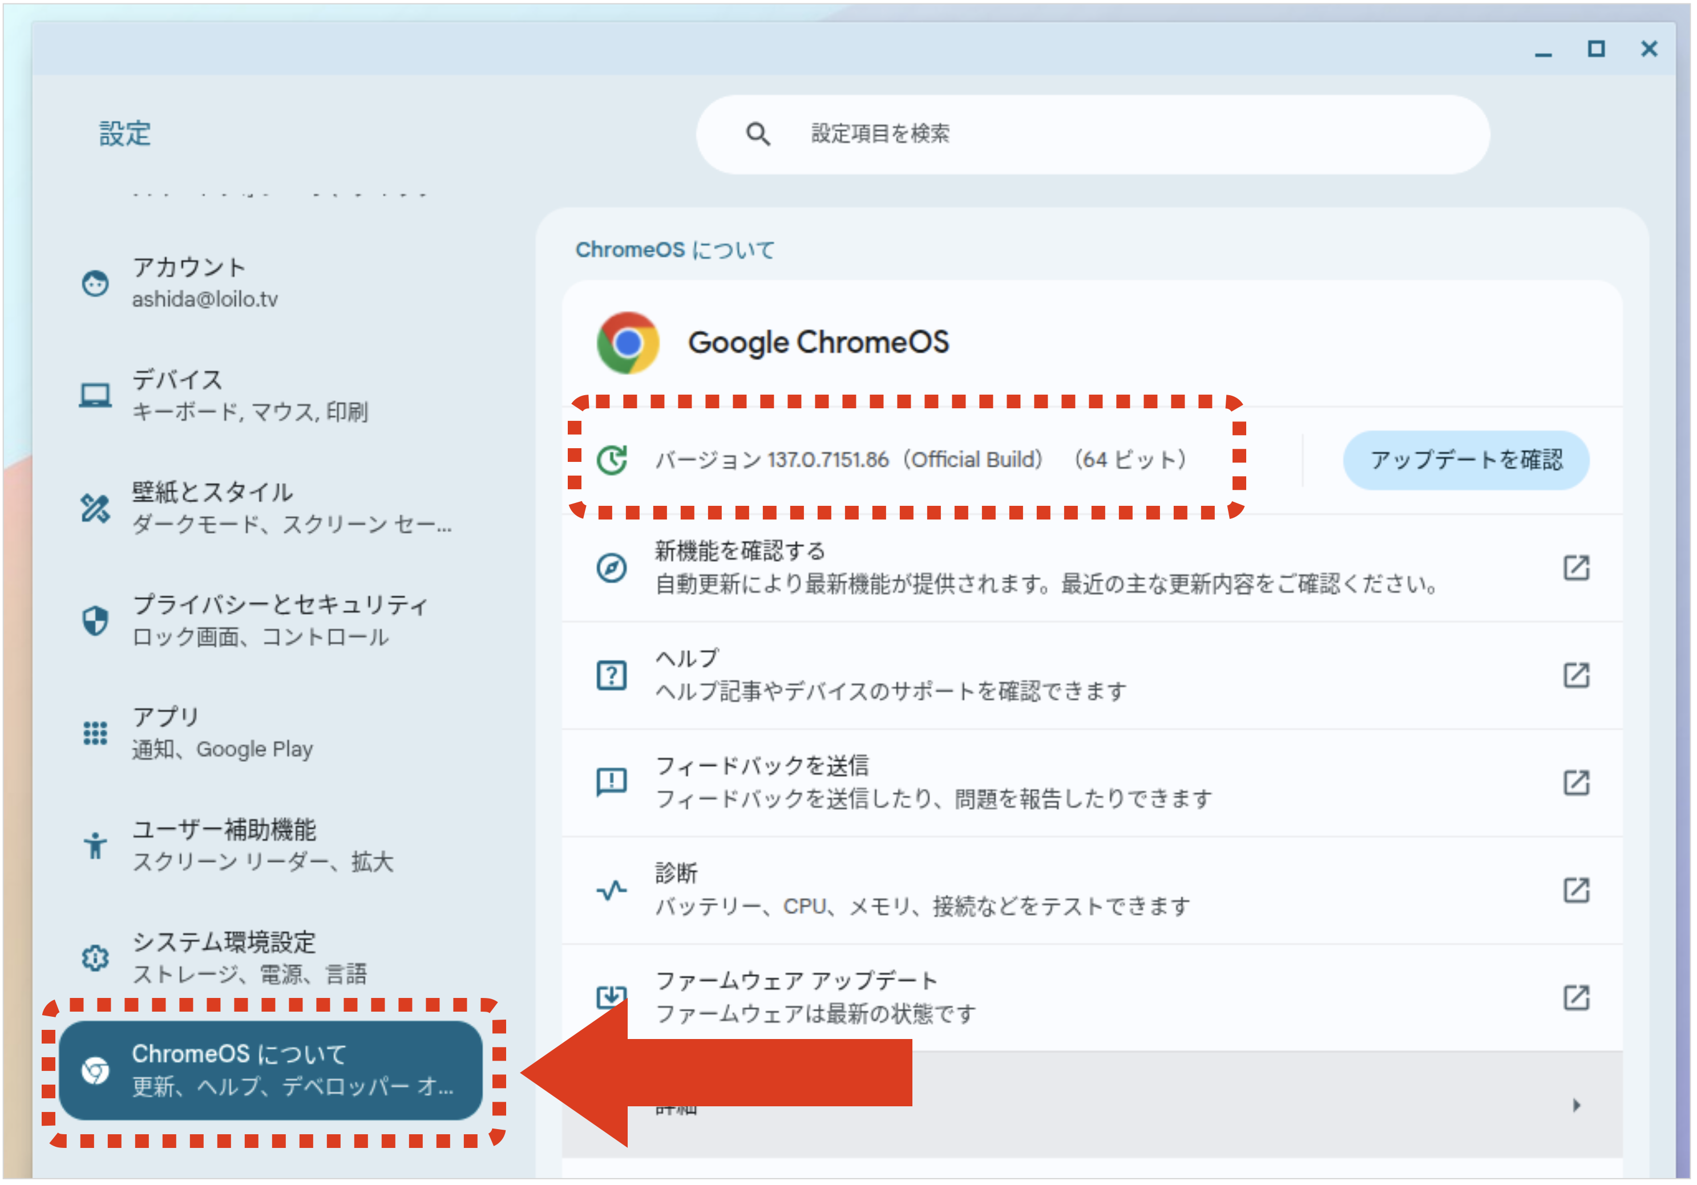This screenshot has width=1697, height=1185.
Task: Click the Privacy and security shield icon
Action: pyautogui.click(x=95, y=622)
